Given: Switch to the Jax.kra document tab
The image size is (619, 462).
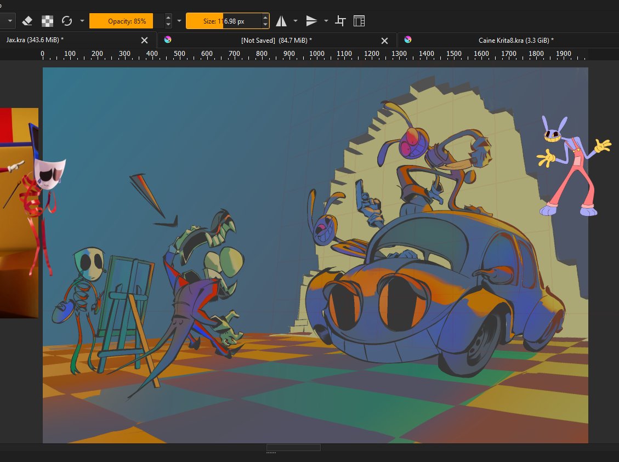Looking at the screenshot, I should [x=78, y=40].
